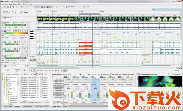The image size is (183, 111).
Task: Click Insert Bus in Mixing Console toolbar
Action: (104, 74)
